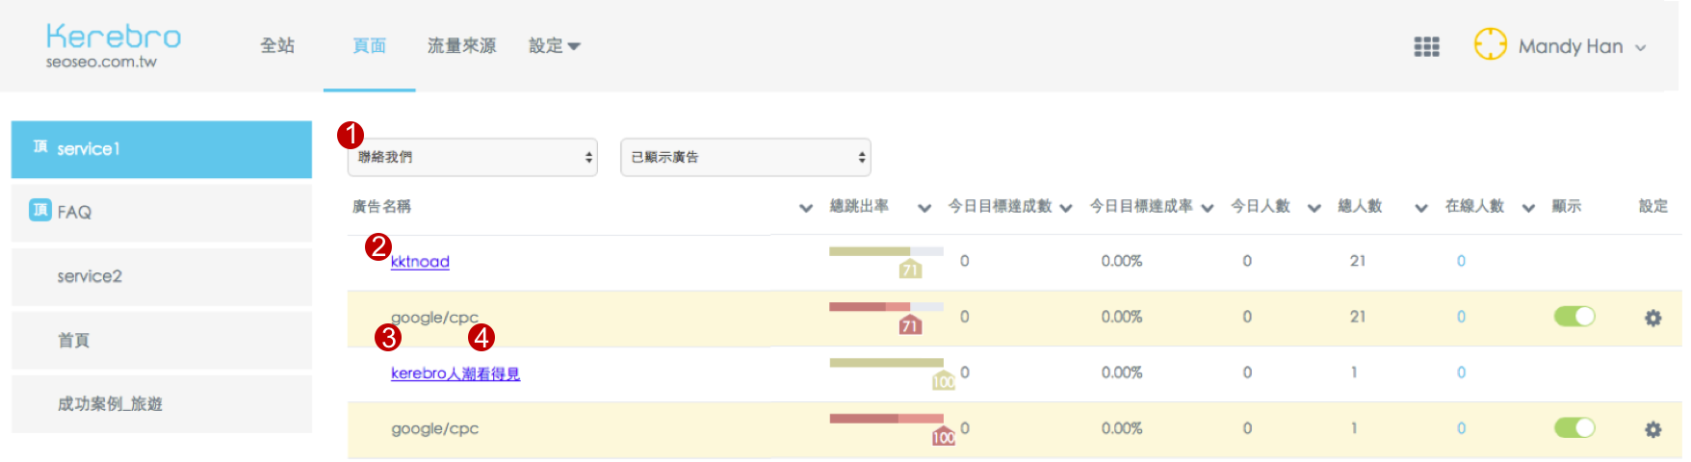Toggle display switch for google/cpc under kerebro人潮看得見
The height and width of the screenshot is (462, 1691).
[1574, 428]
